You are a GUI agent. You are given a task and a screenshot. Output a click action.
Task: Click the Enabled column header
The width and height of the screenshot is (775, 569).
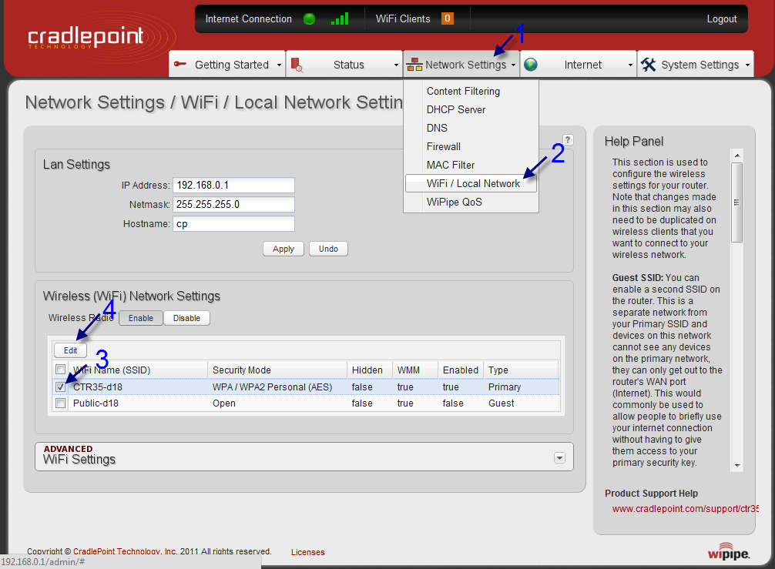(x=460, y=370)
